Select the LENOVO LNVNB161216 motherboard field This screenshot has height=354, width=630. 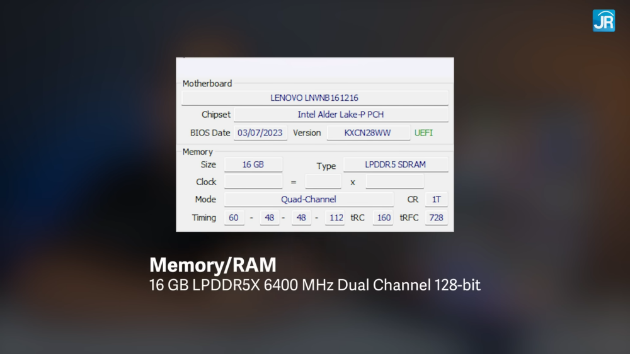tap(314, 98)
